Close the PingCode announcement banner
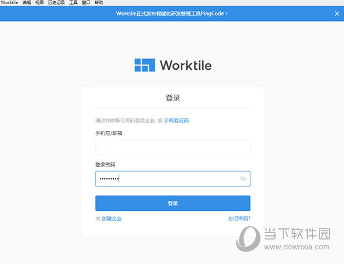The width and height of the screenshot is (344, 264). tap(337, 13)
